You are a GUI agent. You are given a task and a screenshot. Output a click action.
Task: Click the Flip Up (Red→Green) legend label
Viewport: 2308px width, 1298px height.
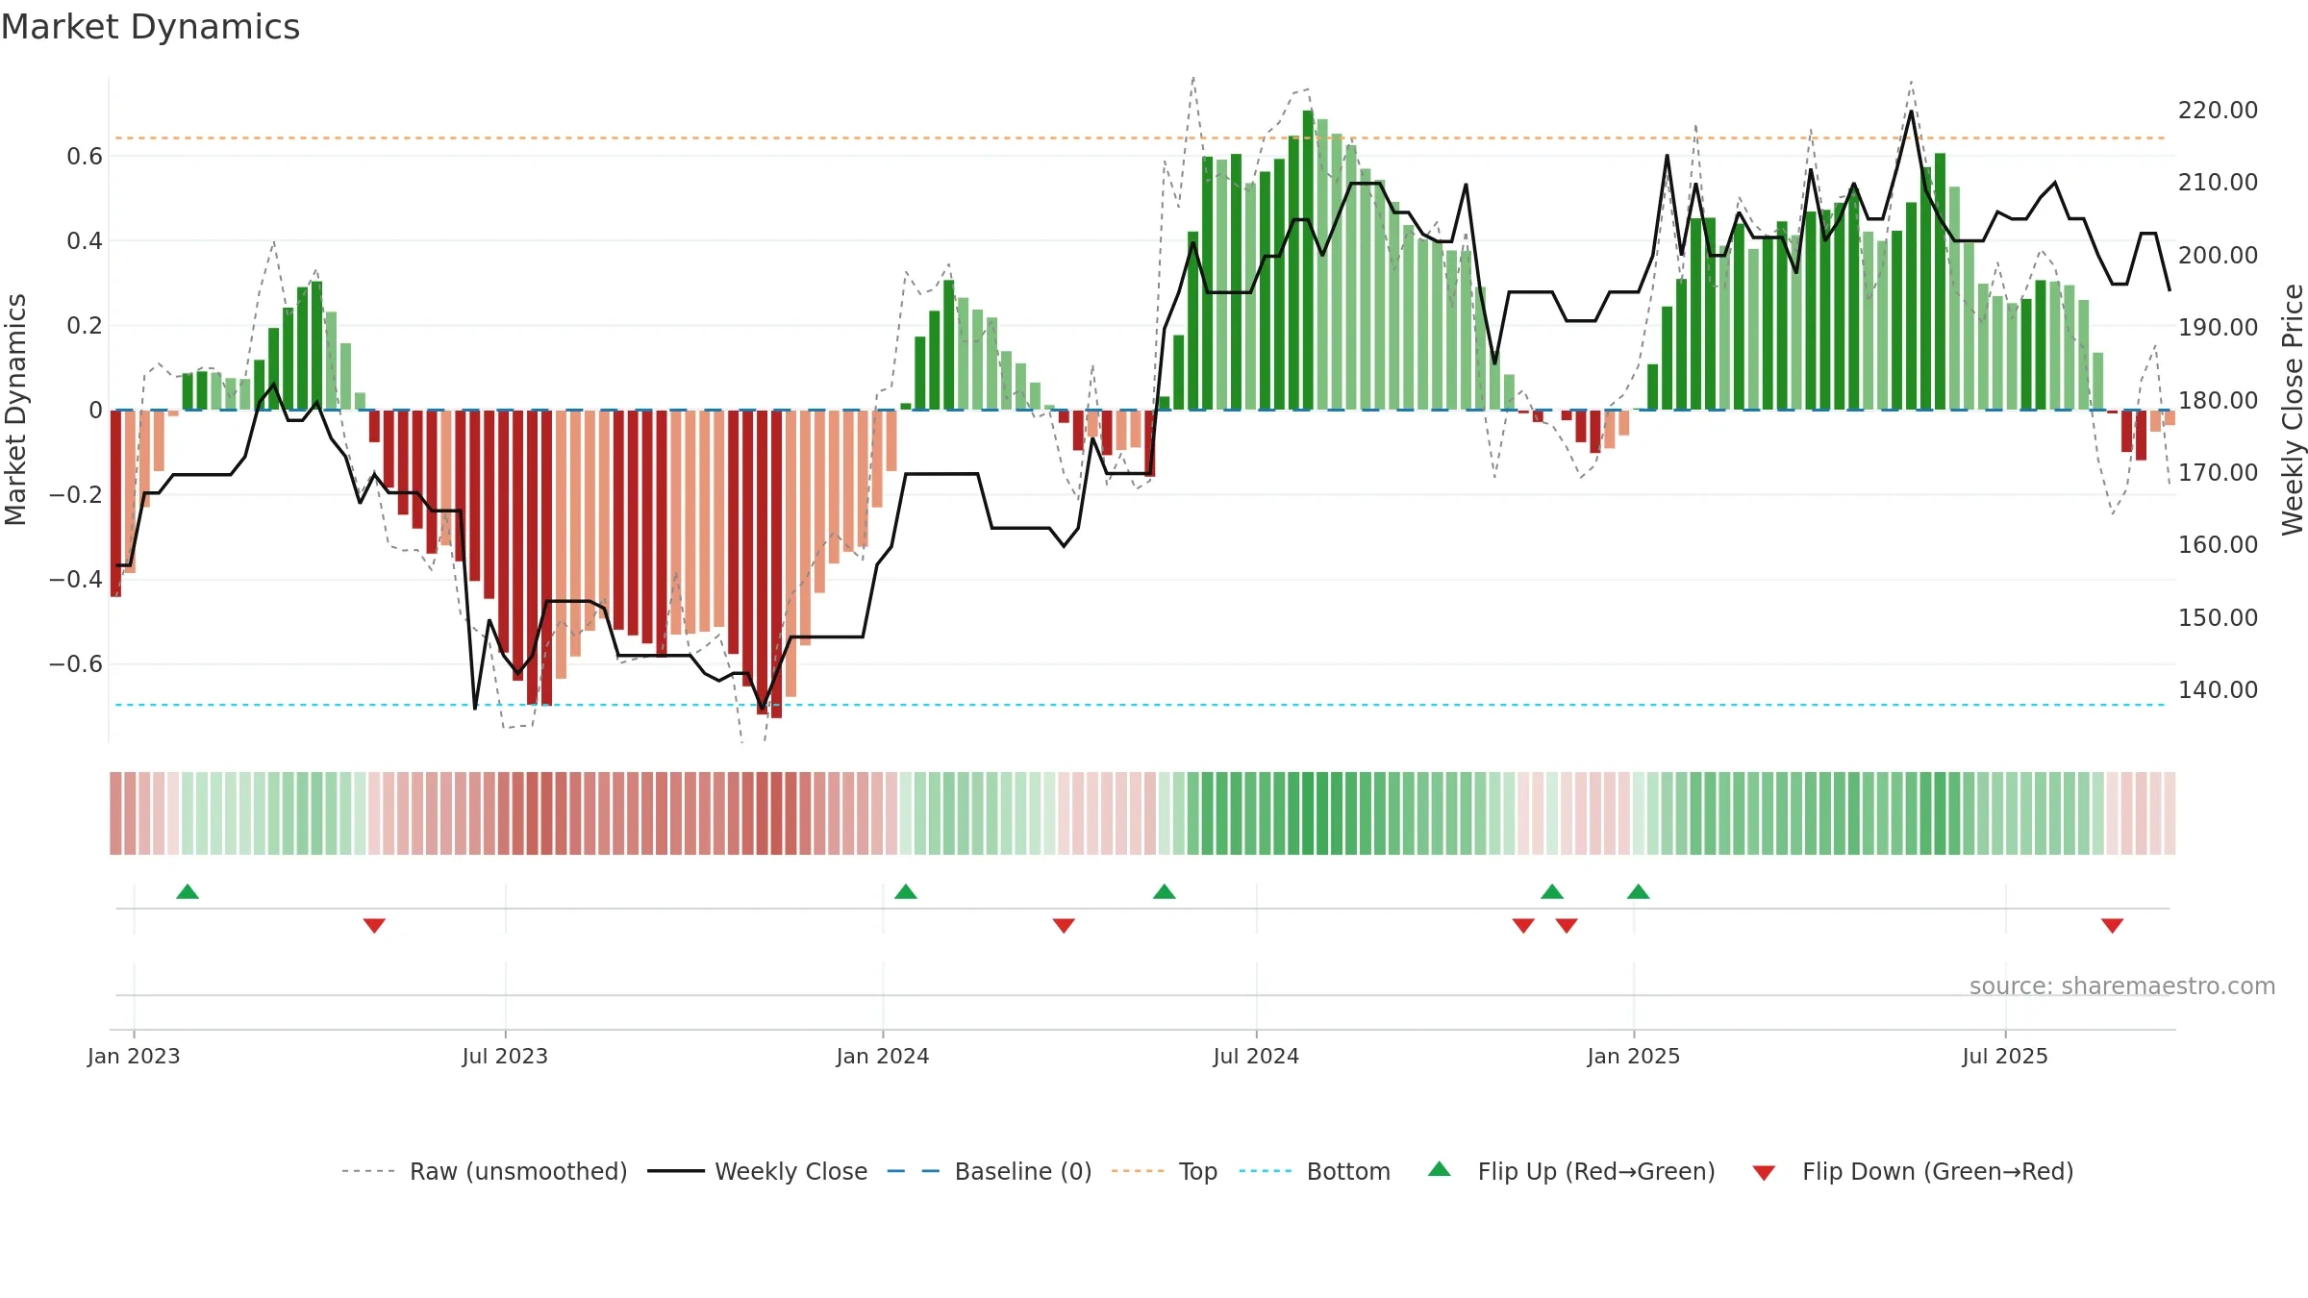click(x=1596, y=1171)
